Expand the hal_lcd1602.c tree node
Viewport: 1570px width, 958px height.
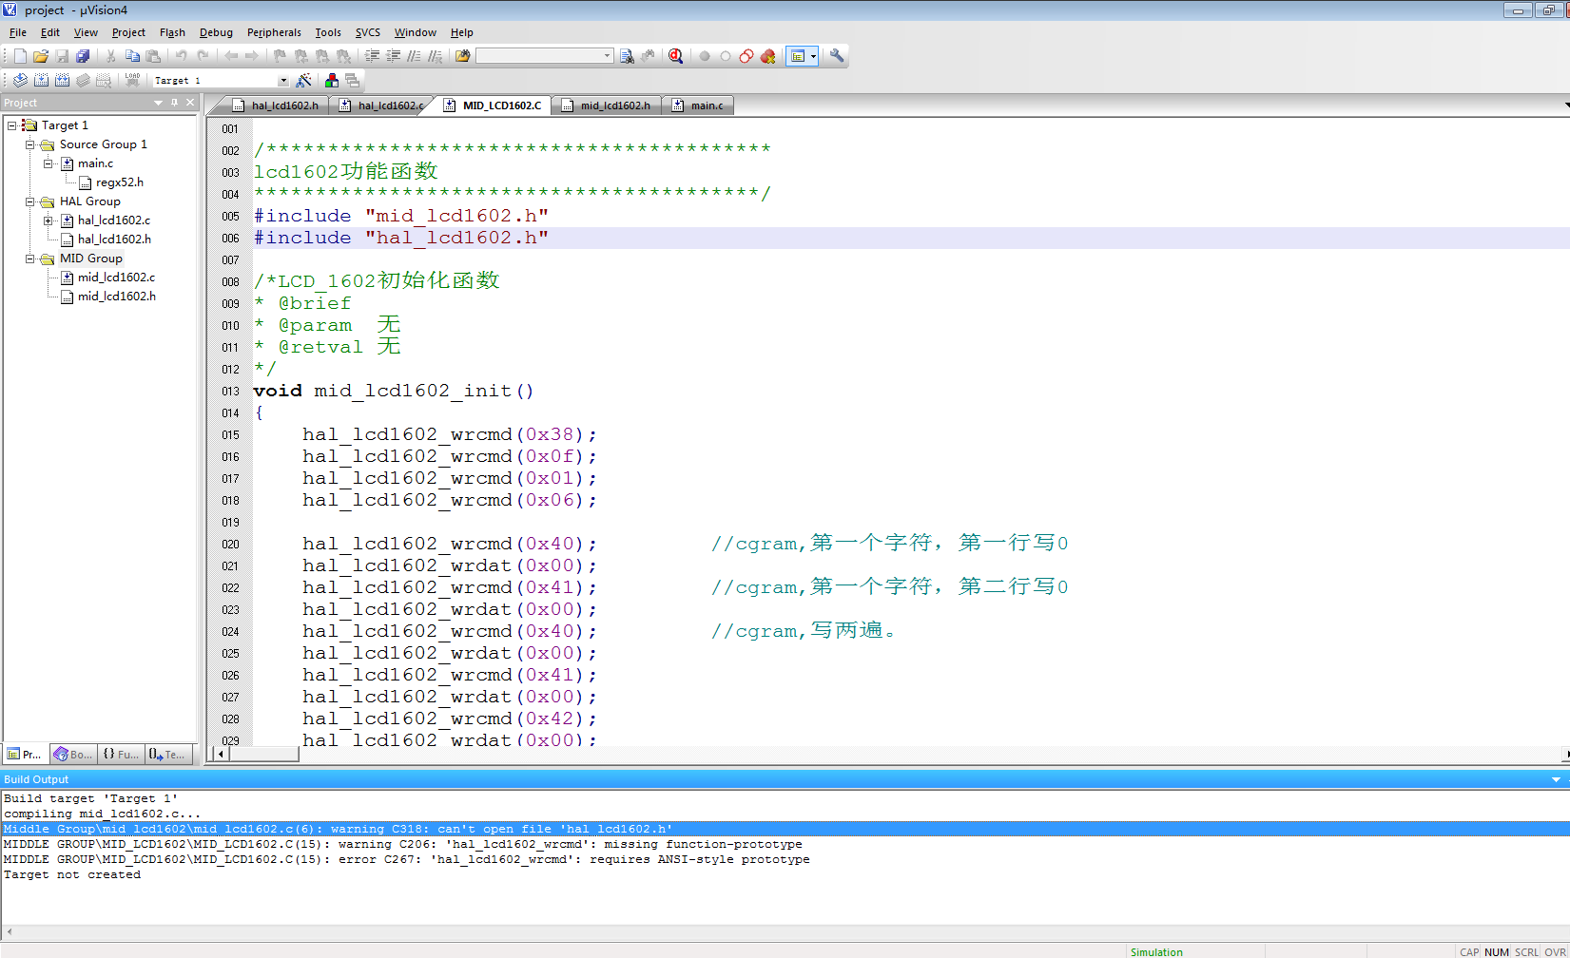pyautogui.click(x=48, y=220)
